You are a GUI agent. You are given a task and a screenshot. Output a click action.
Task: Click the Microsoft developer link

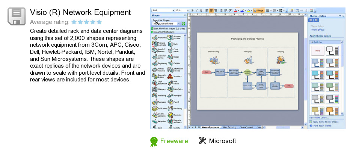(222, 141)
